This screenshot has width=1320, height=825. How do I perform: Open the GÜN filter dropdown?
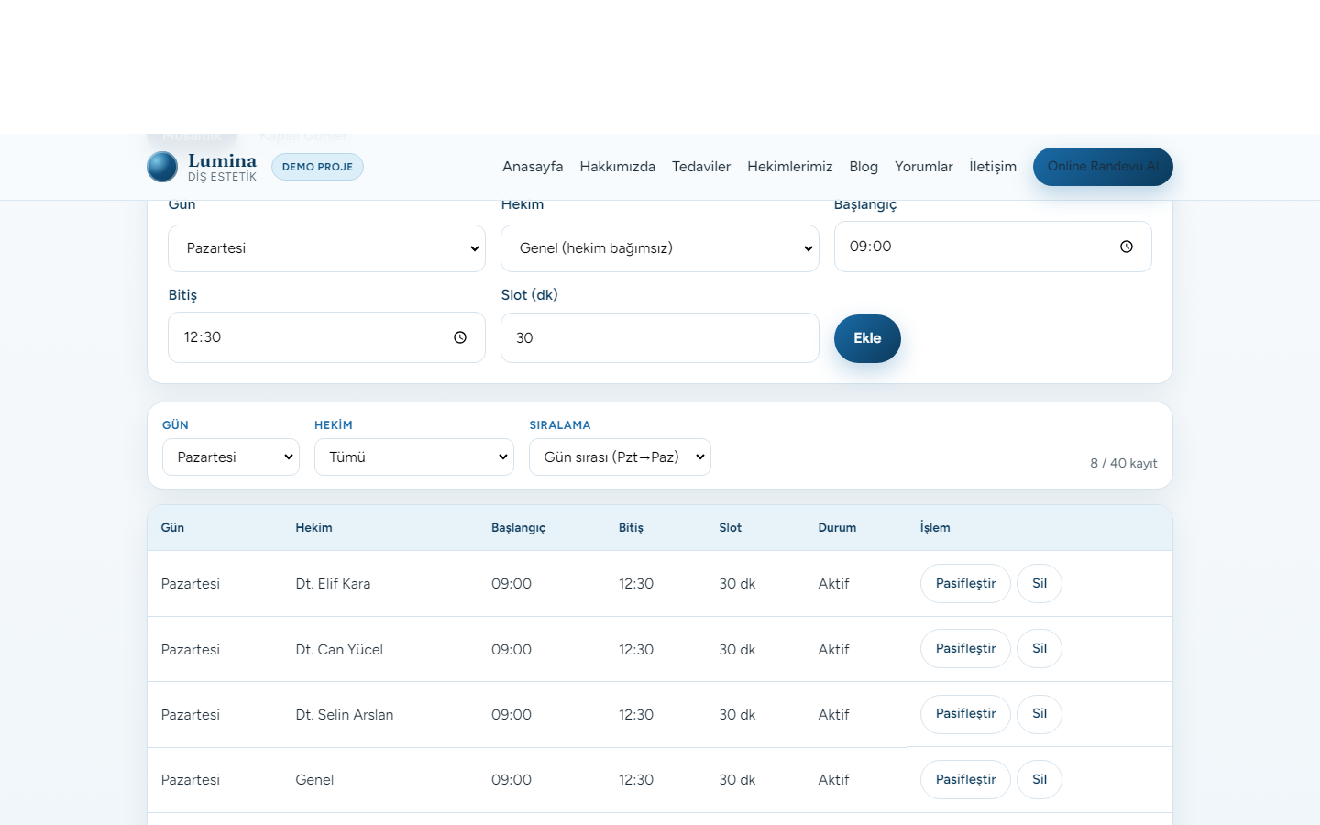pos(231,457)
